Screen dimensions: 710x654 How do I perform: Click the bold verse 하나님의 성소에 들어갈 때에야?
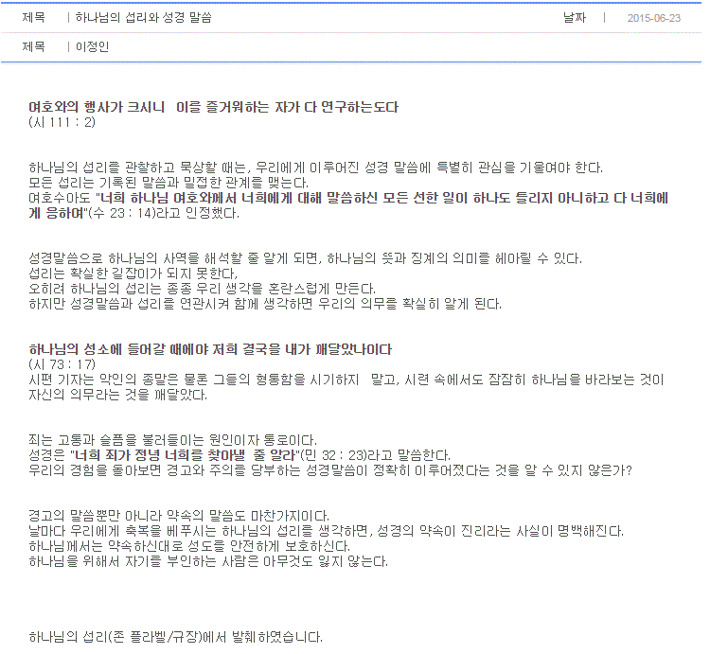(210, 349)
